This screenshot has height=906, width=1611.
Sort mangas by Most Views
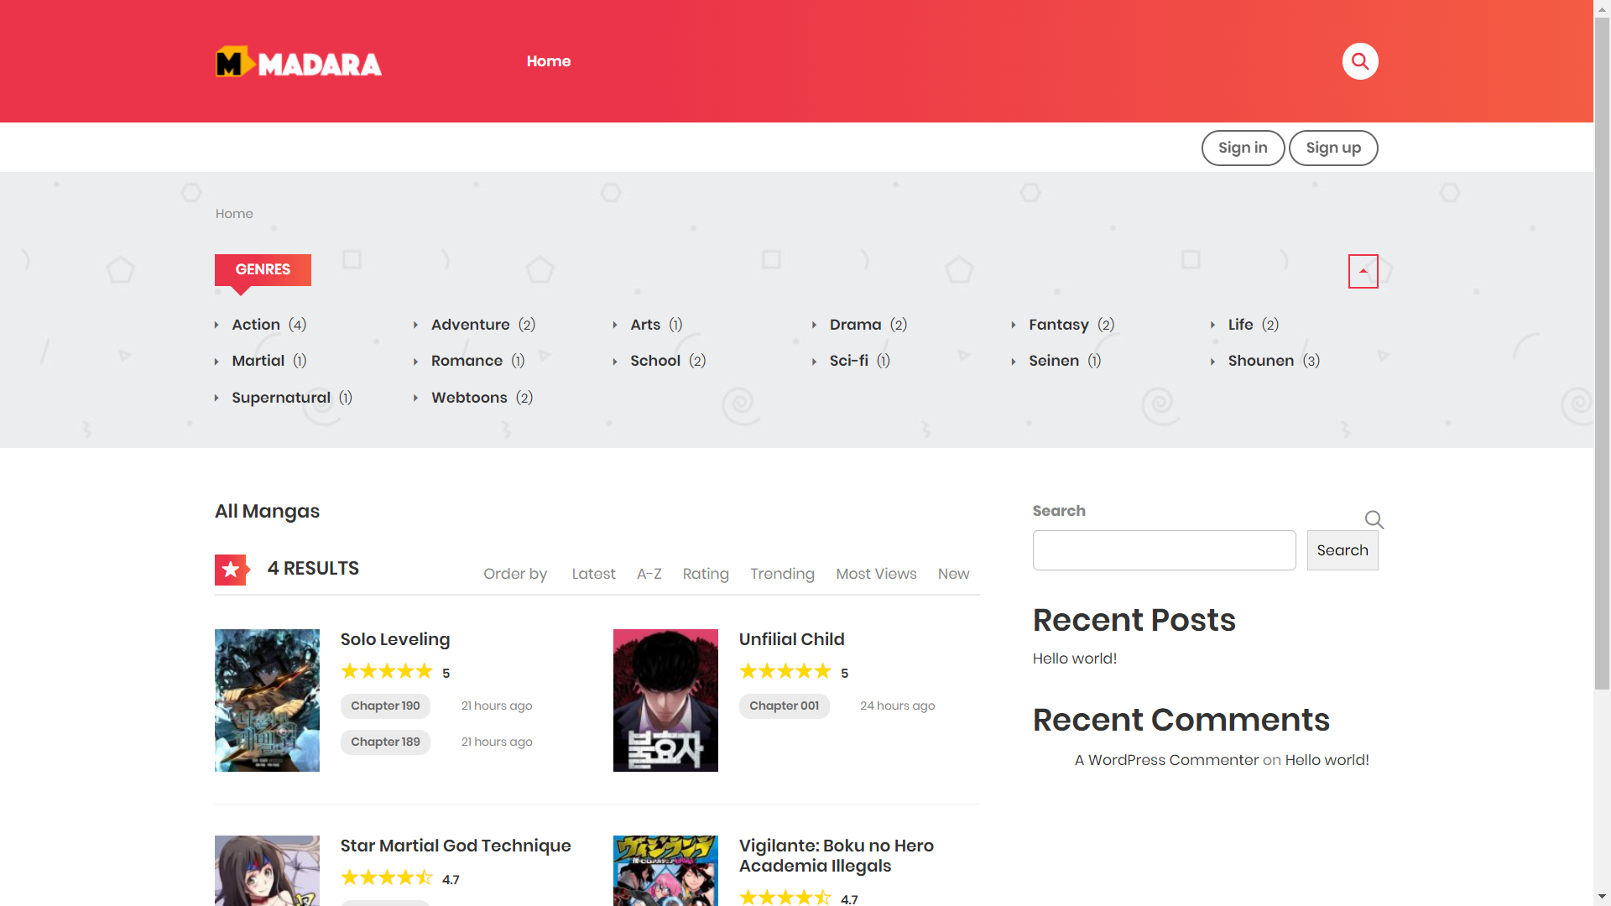tap(876, 574)
